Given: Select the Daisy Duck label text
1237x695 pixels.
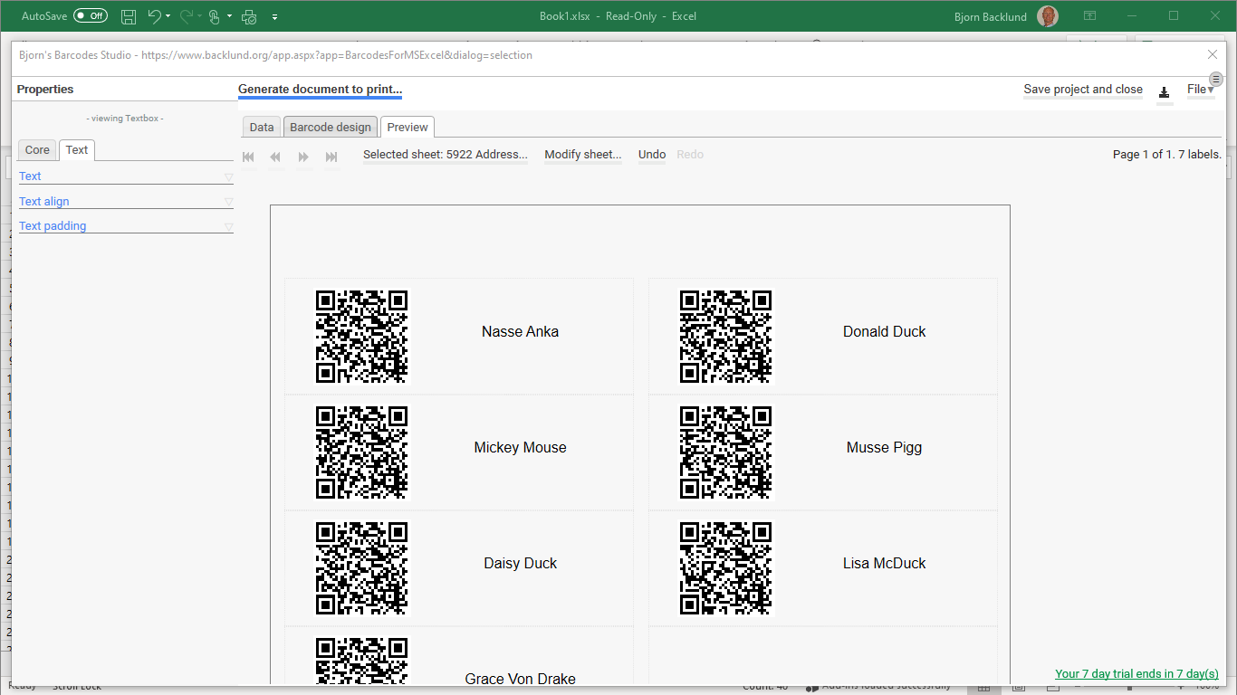Looking at the screenshot, I should point(521,564).
